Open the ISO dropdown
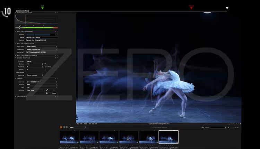The height and width of the screenshot is (149, 260). 42,87
